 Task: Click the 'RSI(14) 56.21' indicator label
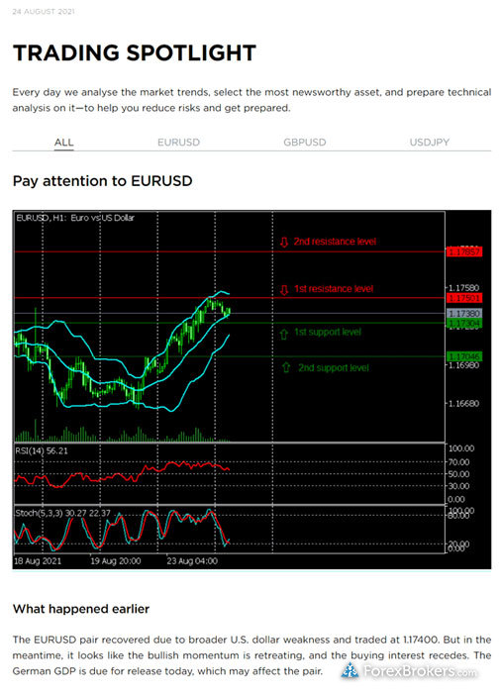[x=42, y=450]
